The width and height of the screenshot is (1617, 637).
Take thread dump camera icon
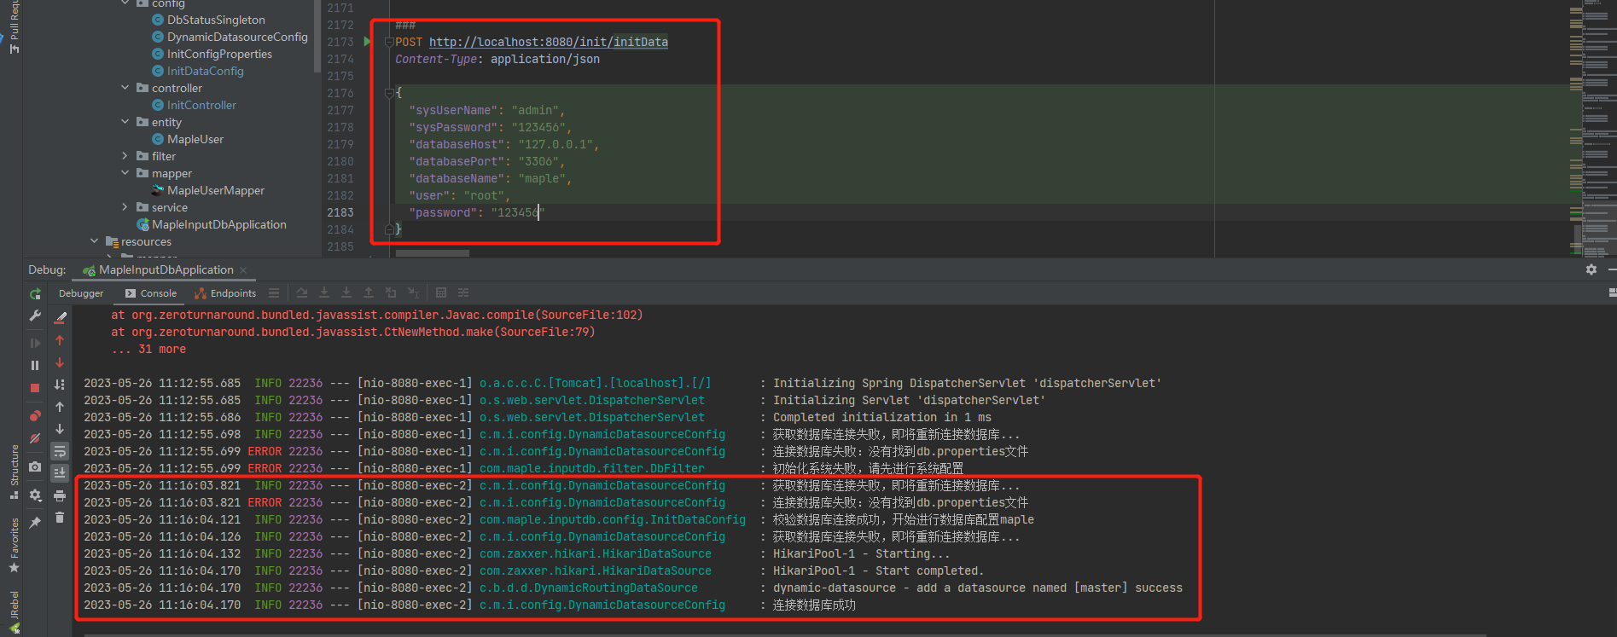click(x=35, y=466)
